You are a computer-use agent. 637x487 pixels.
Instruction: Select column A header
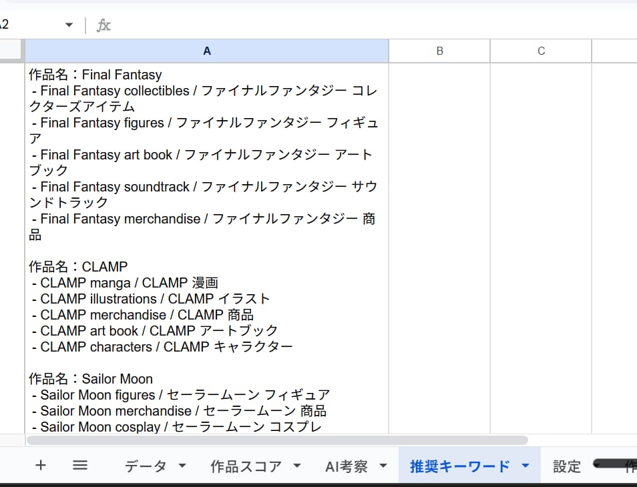(x=207, y=51)
